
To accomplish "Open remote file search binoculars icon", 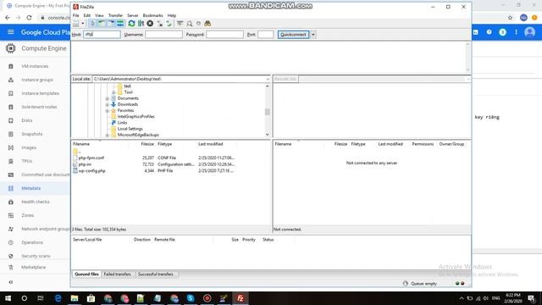I will (207, 24).
